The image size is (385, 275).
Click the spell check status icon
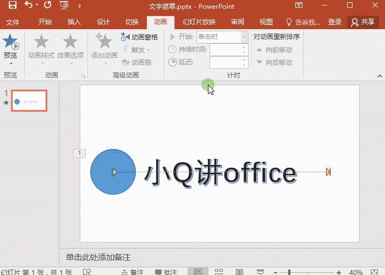pos(87,272)
